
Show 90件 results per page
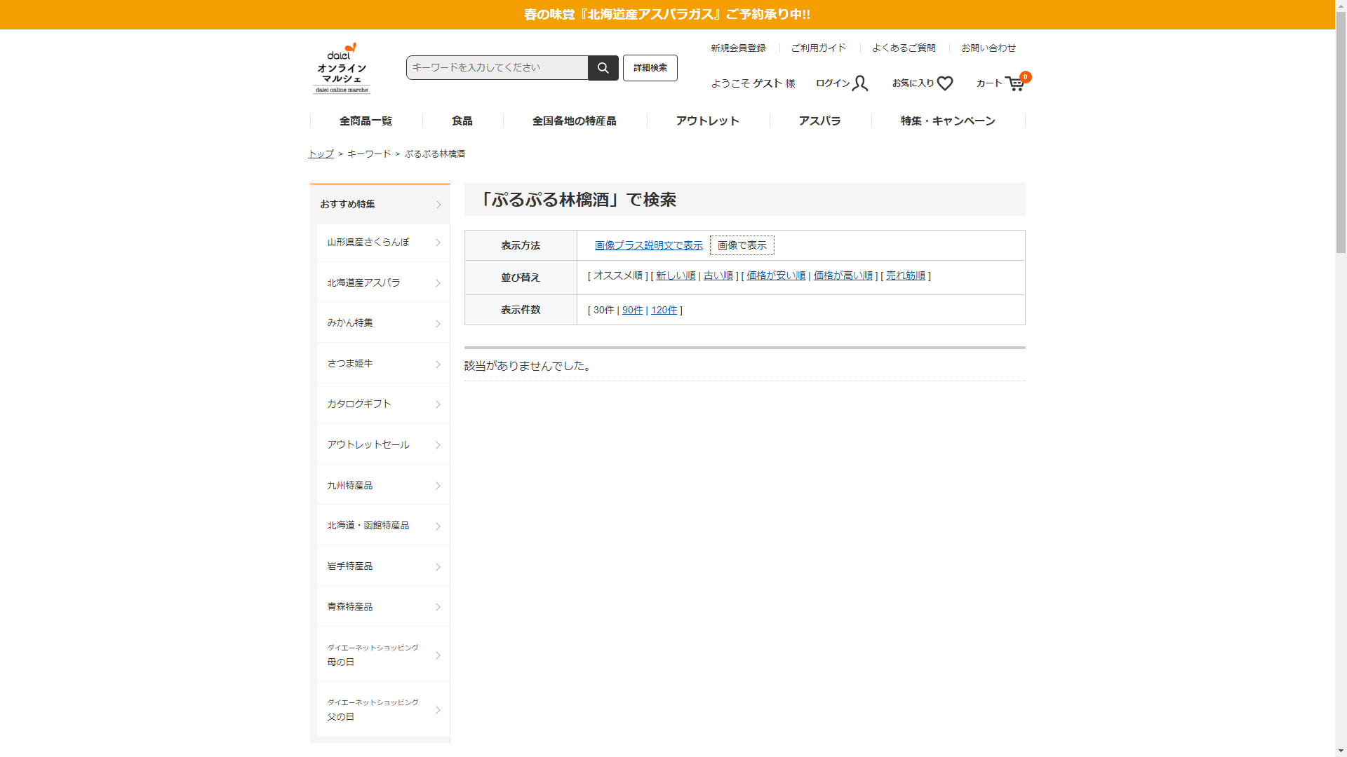pos(632,310)
